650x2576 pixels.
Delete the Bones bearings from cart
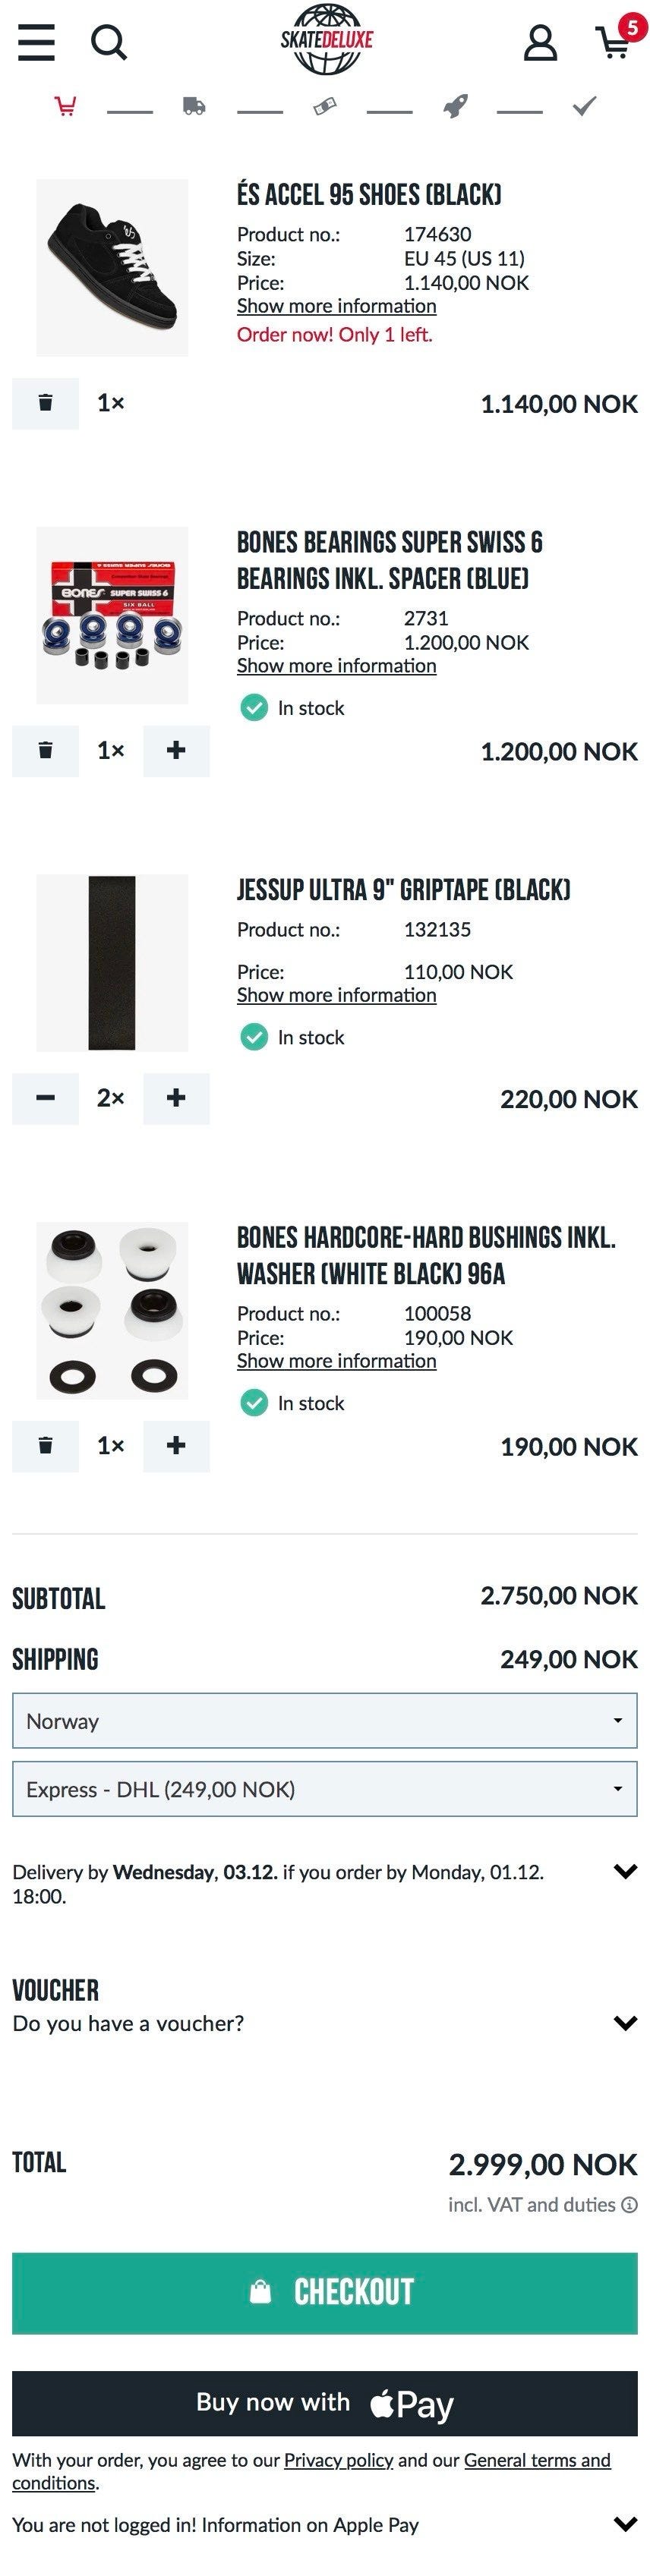pyautogui.click(x=45, y=751)
